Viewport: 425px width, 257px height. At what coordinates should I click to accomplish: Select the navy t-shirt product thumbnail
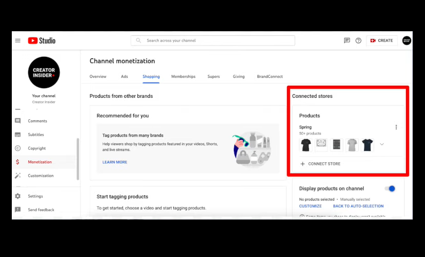368,145
